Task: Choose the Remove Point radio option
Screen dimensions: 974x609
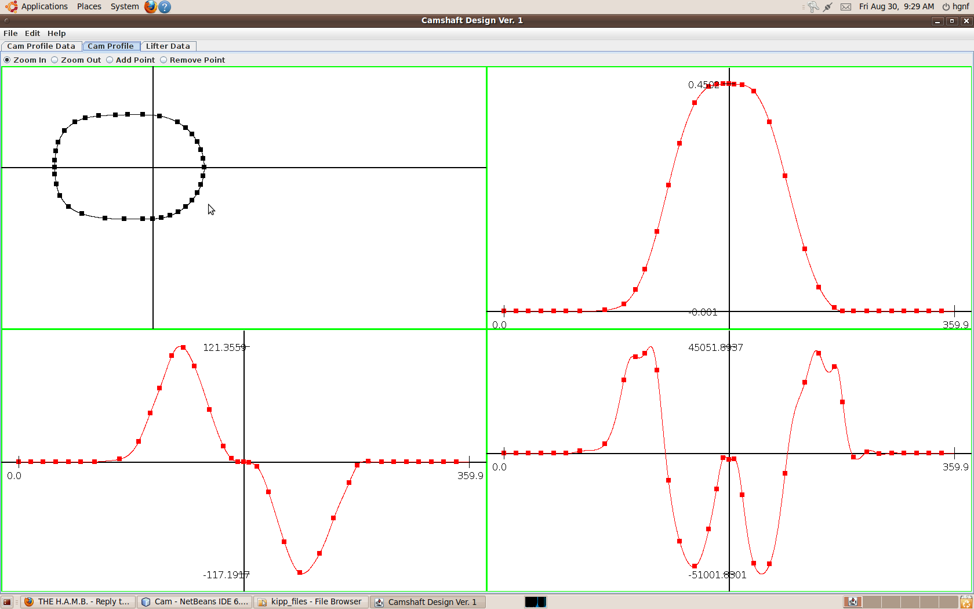Action: (x=163, y=60)
